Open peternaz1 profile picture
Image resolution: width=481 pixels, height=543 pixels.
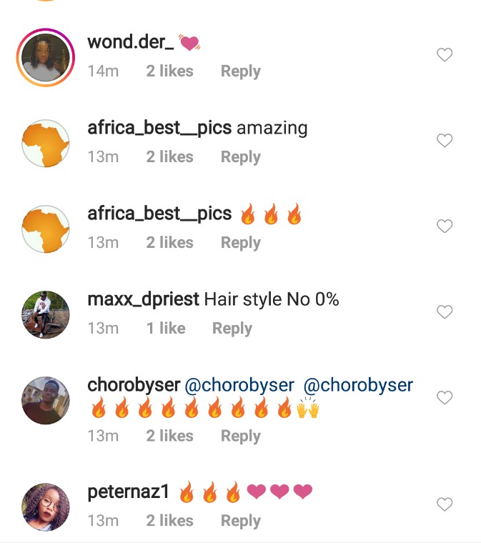click(45, 507)
